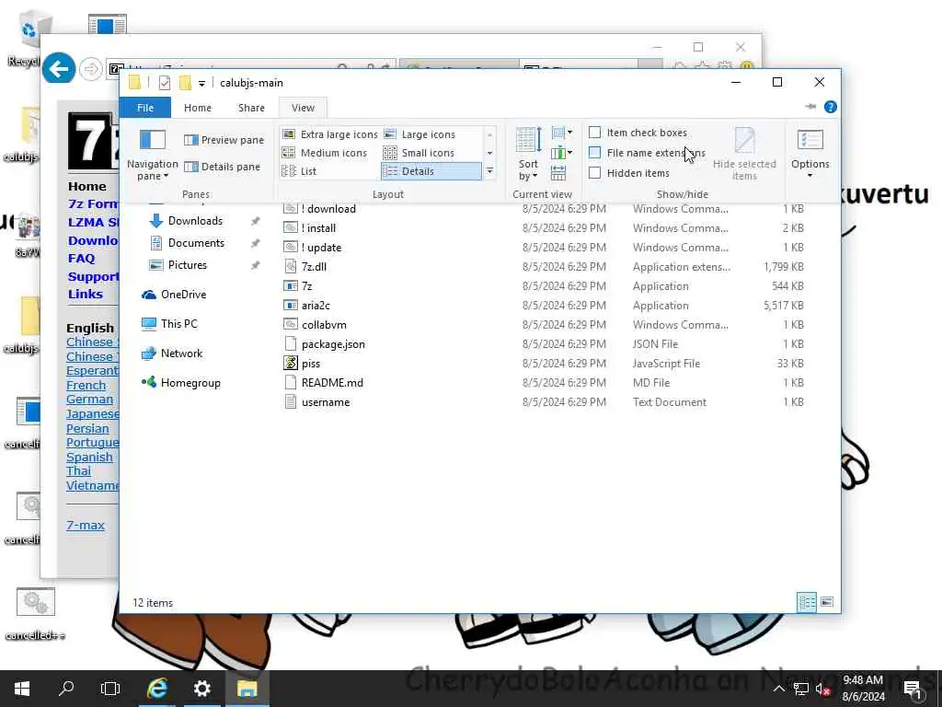Check Hidden items option
942x707 pixels.
(629, 172)
